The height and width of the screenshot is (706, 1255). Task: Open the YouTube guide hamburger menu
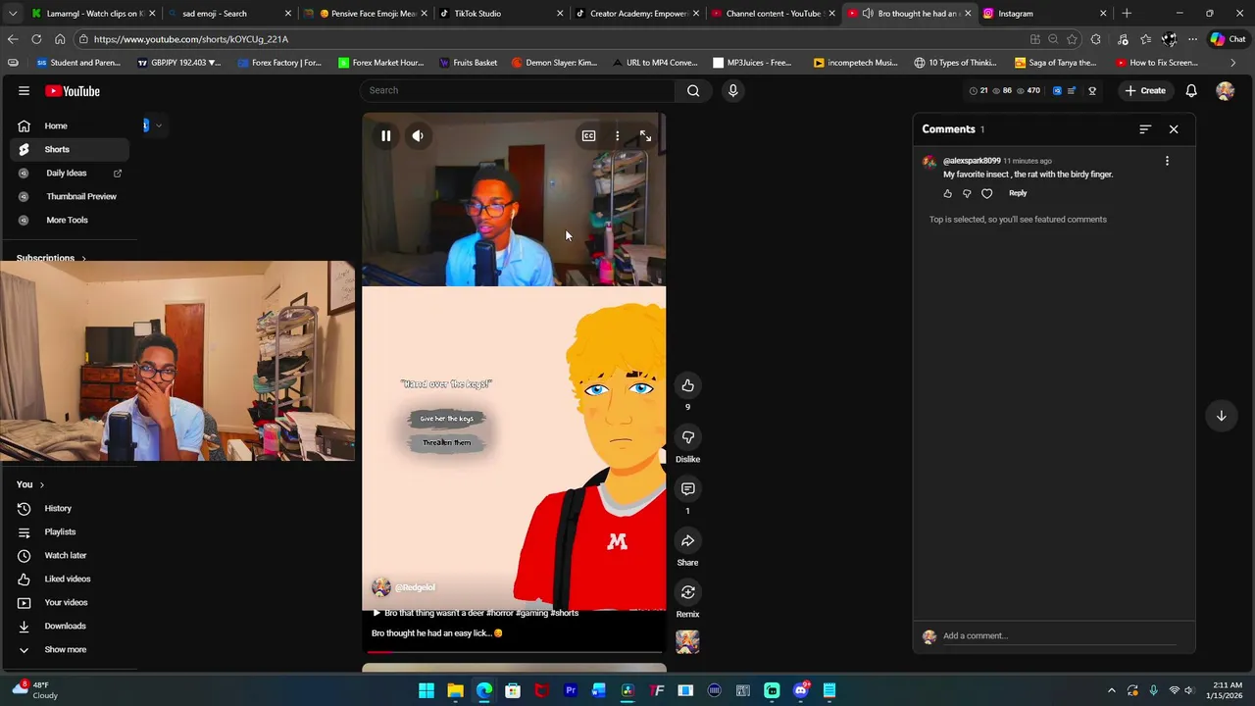point(24,91)
